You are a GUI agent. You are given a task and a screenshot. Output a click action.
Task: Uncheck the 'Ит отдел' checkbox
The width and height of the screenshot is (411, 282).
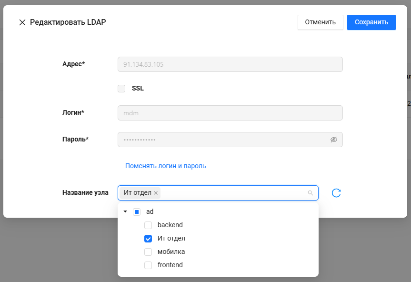coord(148,238)
